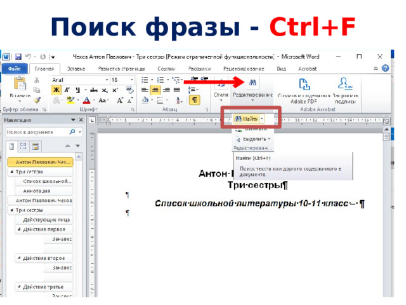This screenshot has width=406, height=305.
Task: Justify the paragraph text
Action: pos(177,90)
